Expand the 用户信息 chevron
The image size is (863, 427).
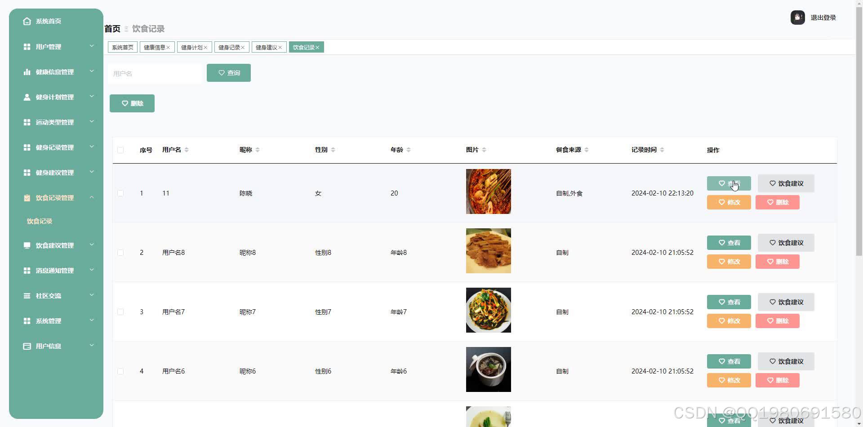92,345
